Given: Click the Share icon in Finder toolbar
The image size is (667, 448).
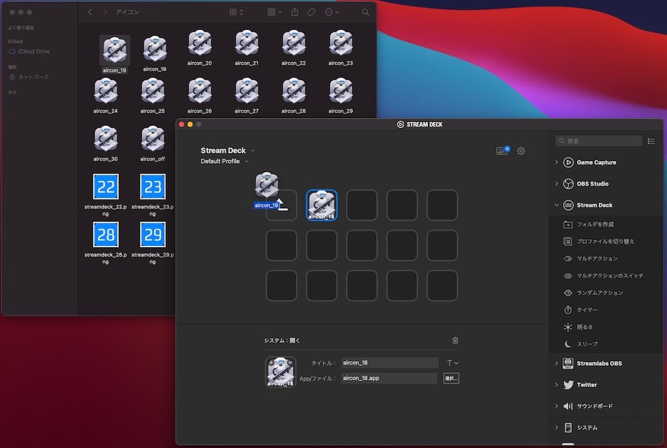Looking at the screenshot, I should pyautogui.click(x=295, y=13).
